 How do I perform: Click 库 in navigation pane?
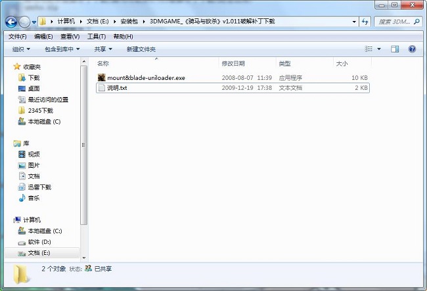click(x=26, y=144)
